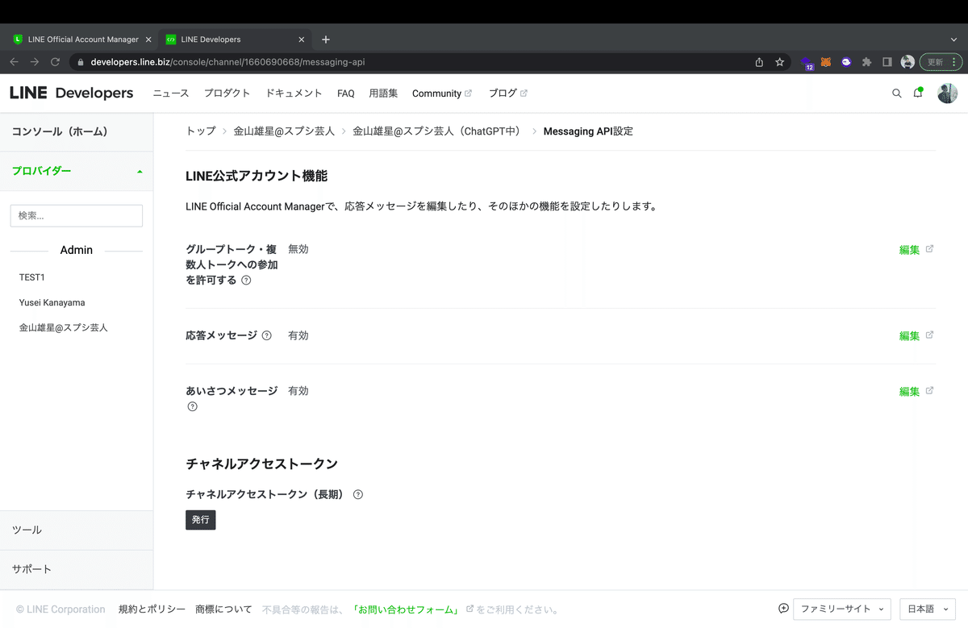The width and height of the screenshot is (968, 628).
Task: Open a new browser tab
Action: click(326, 40)
